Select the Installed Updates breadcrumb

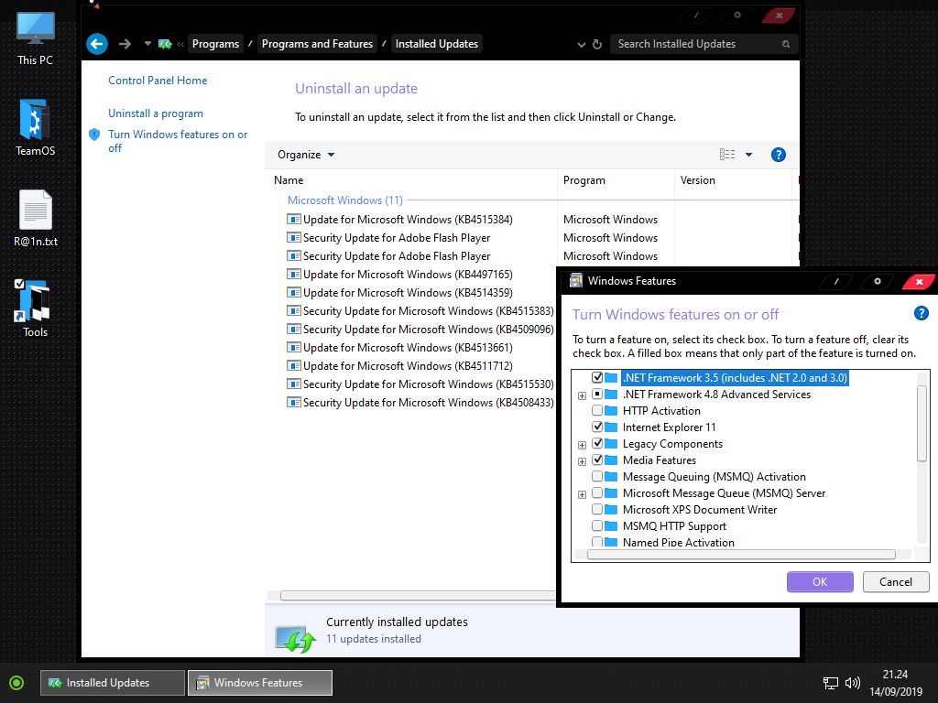click(437, 44)
